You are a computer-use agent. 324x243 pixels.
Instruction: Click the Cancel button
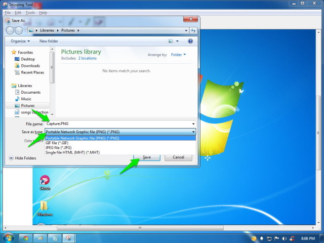click(178, 157)
